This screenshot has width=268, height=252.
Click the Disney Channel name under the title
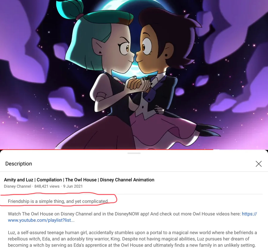click(x=18, y=186)
